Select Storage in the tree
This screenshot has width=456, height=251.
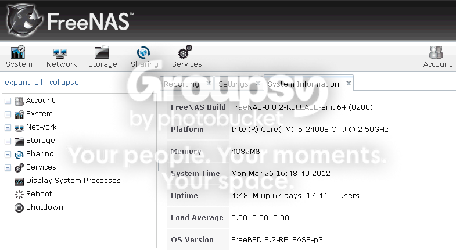coord(41,141)
